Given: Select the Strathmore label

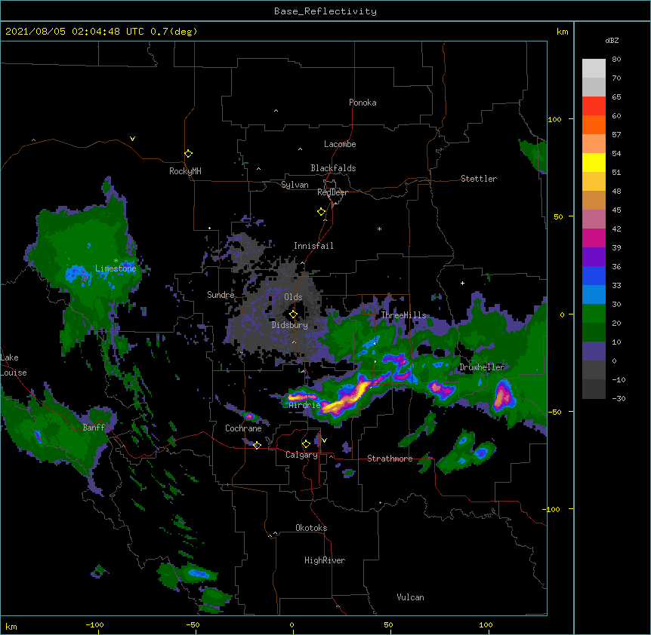Looking at the screenshot, I should tap(390, 459).
